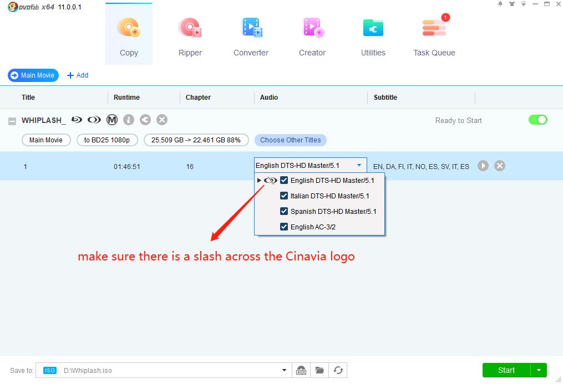Remove title 1 with the X icon
563x384 pixels.
pyautogui.click(x=500, y=166)
